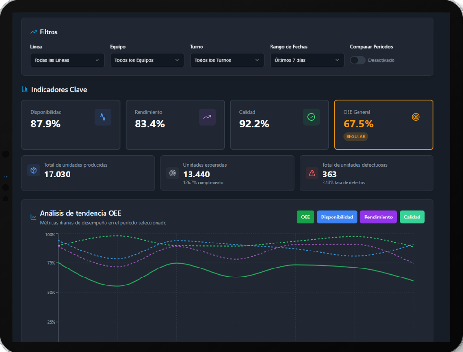Click the OEE General target icon
Viewport: 463px width, 352px height.
416,117
